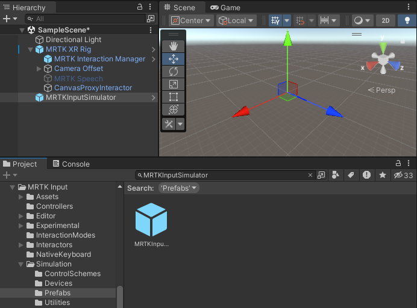417x308 pixels.
Task: Open custom editor tools dropdown arrow
Action: pyautogui.click(x=180, y=124)
